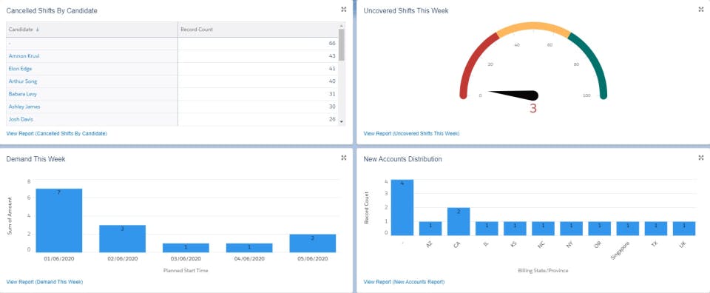This screenshot has height=293, width=710.
Task: Click record count 31 for Babara Levy
Action: point(332,94)
